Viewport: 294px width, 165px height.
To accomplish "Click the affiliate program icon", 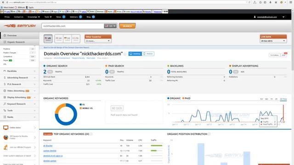I will tap(6, 147).
